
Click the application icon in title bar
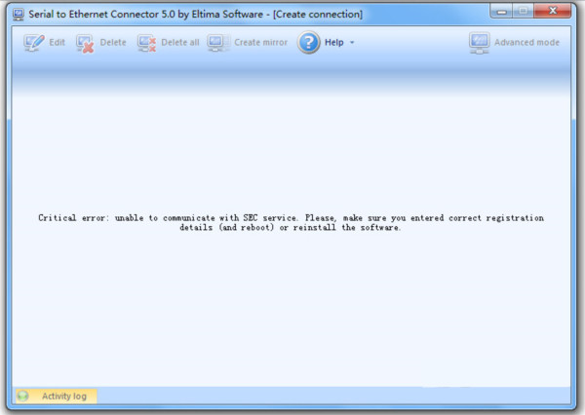click(18, 15)
